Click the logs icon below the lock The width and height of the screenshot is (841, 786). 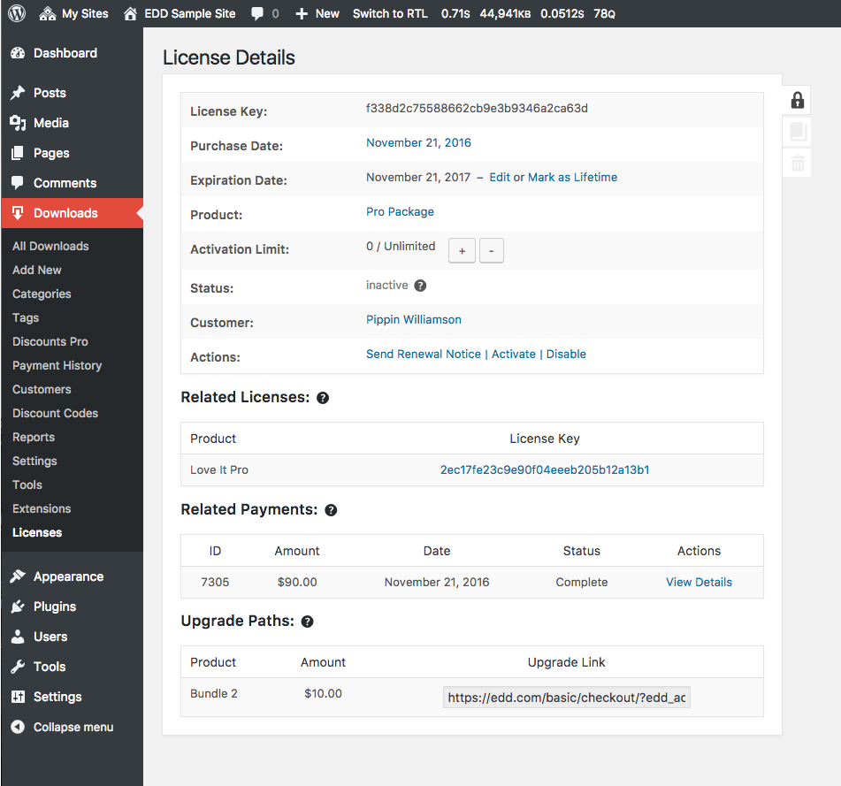[x=797, y=132]
